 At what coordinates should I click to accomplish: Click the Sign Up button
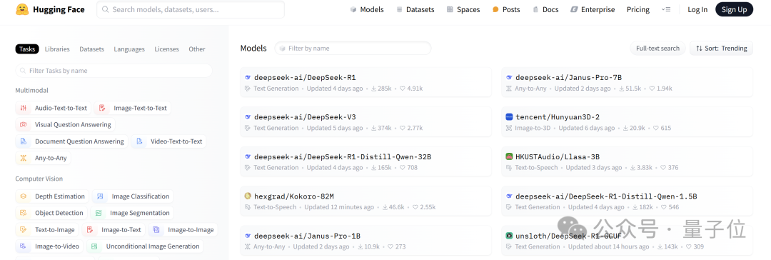pos(734,9)
